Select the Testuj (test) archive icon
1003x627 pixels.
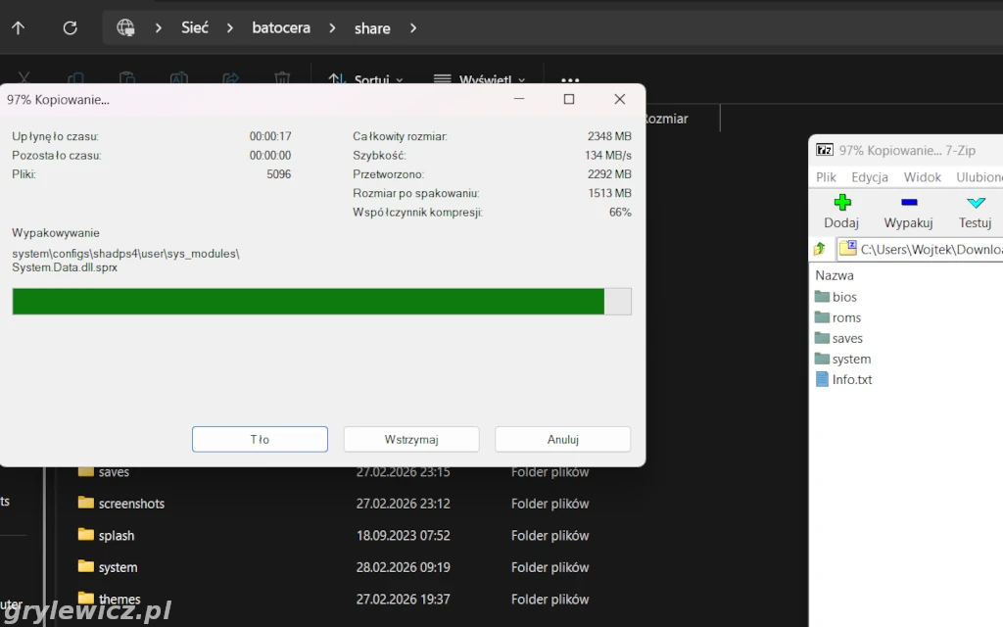pos(975,204)
